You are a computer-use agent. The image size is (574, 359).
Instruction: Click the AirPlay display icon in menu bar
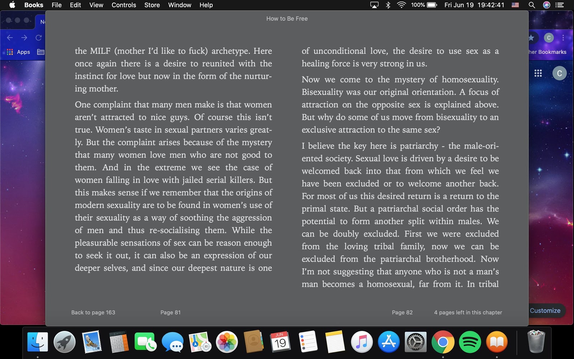coord(374,5)
